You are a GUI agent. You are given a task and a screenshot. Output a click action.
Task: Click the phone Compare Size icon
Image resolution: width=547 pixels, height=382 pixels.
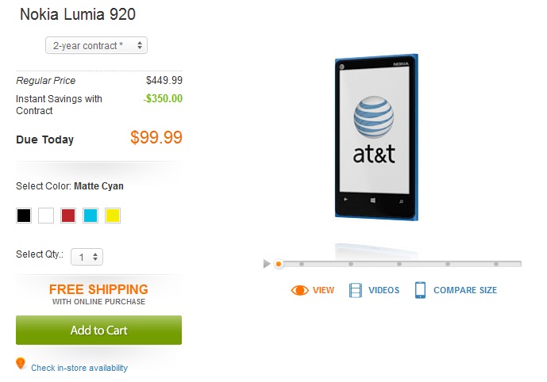coord(420,290)
